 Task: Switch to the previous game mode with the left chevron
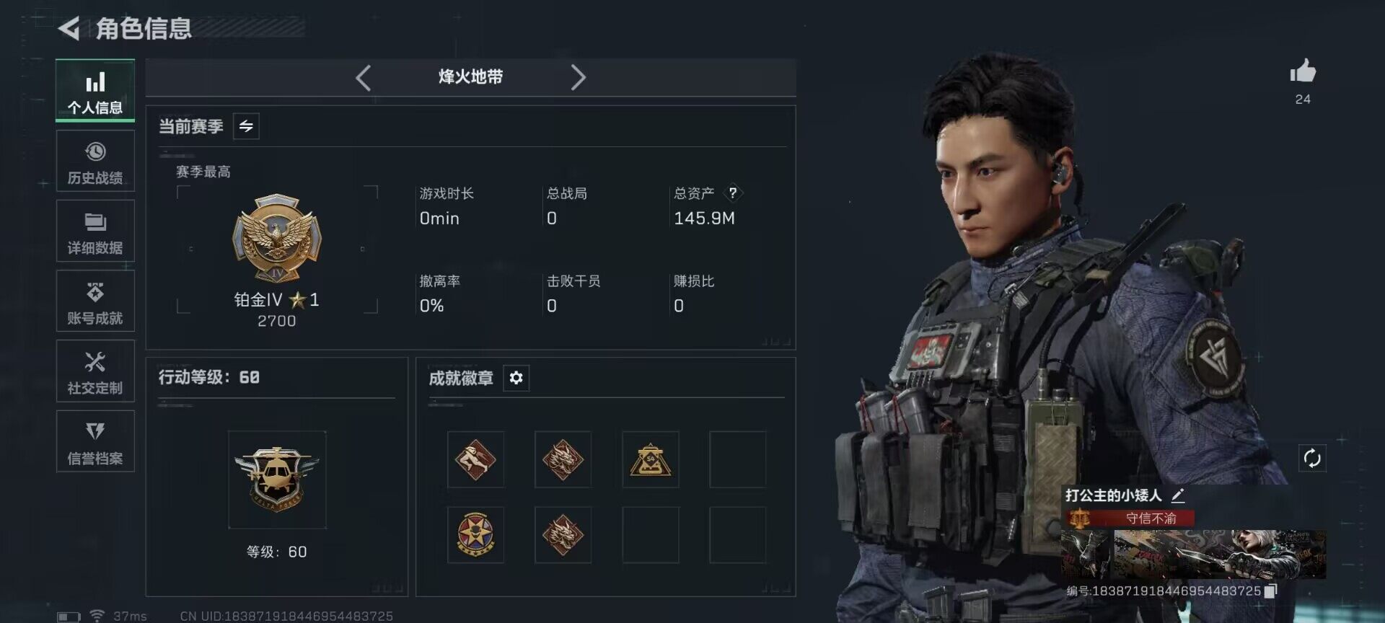point(364,77)
